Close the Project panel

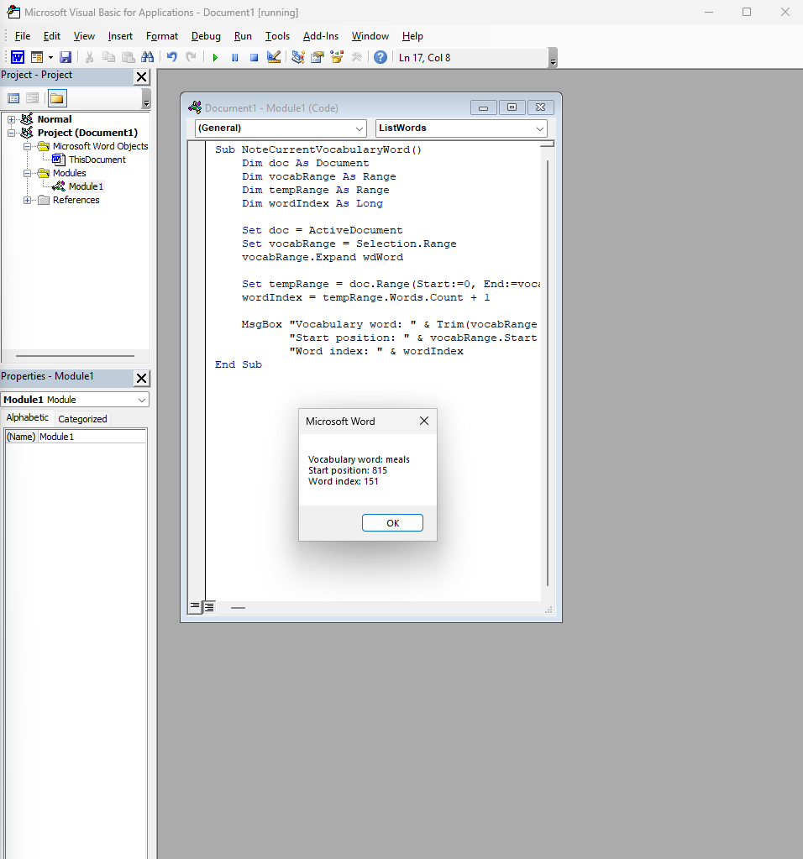pyautogui.click(x=141, y=76)
